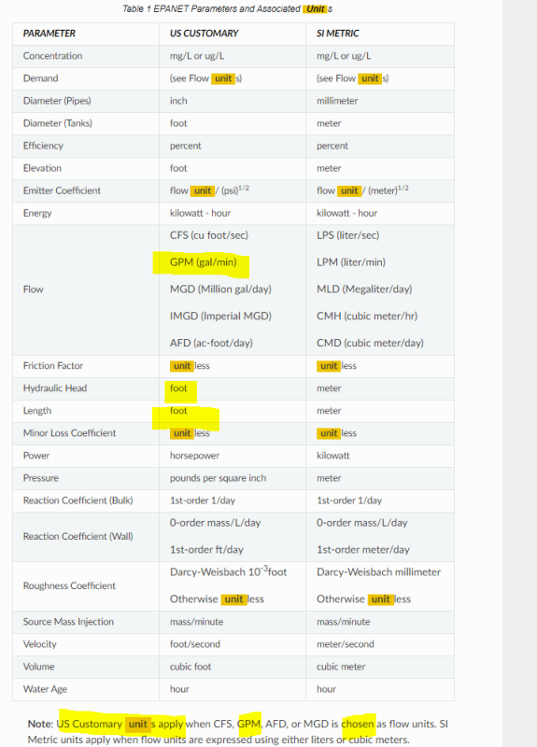Click the Energy parameter label

tap(37, 213)
